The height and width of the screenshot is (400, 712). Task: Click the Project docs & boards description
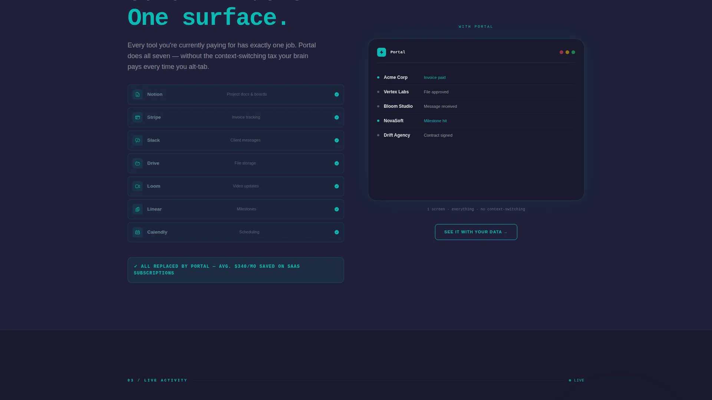(247, 94)
